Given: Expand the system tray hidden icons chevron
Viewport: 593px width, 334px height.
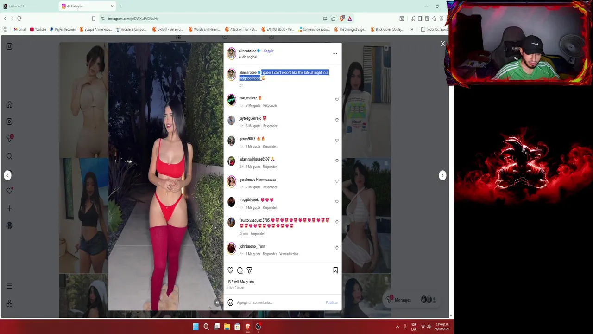Looking at the screenshot, I should 397,327.
